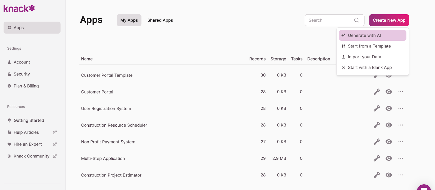This screenshot has width=435, height=190.
Task: Click wrench icon for User Registration System
Action: [x=377, y=108]
